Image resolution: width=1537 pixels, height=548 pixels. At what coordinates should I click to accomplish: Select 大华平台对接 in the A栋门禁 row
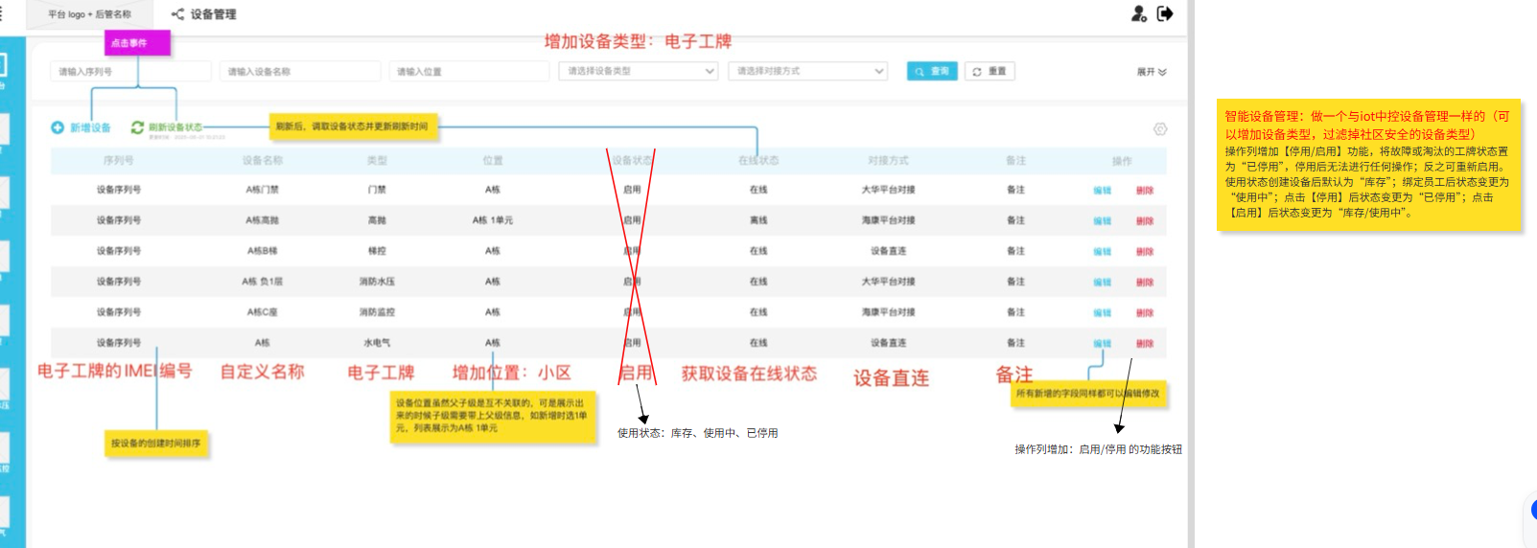(889, 190)
